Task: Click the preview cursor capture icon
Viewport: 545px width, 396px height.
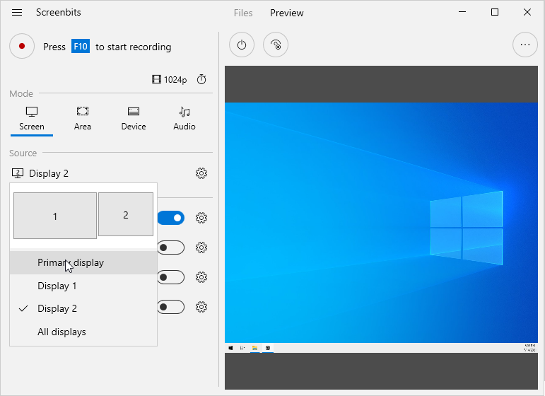Action: [276, 45]
